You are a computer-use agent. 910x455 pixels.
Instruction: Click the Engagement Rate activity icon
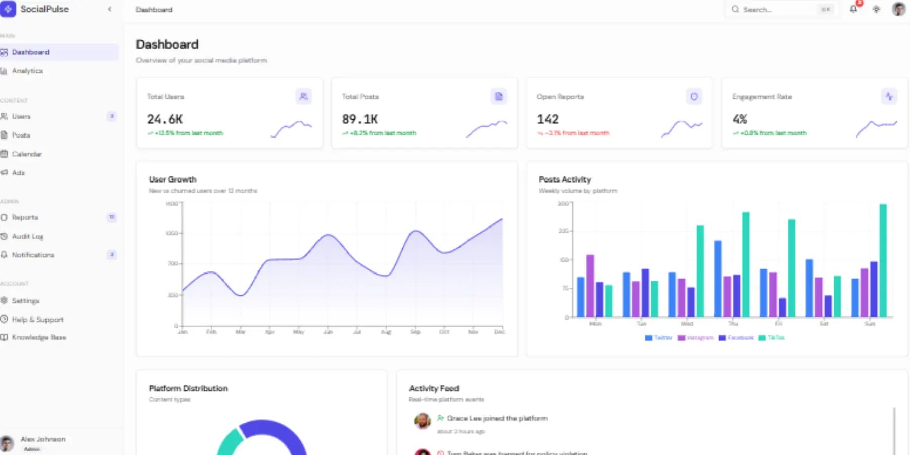(889, 96)
